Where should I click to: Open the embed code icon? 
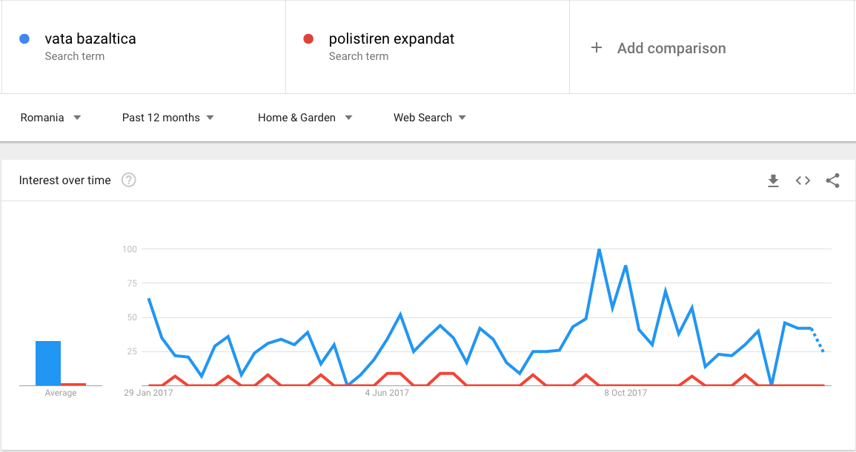803,181
